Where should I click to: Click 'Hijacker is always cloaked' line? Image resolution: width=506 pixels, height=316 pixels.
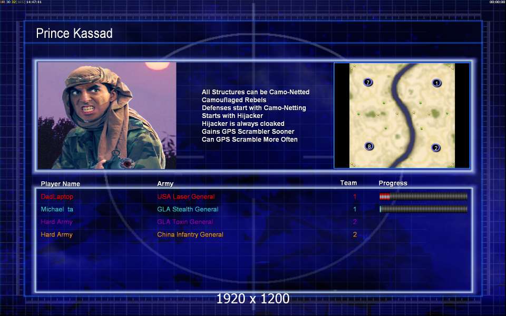tap(243, 123)
